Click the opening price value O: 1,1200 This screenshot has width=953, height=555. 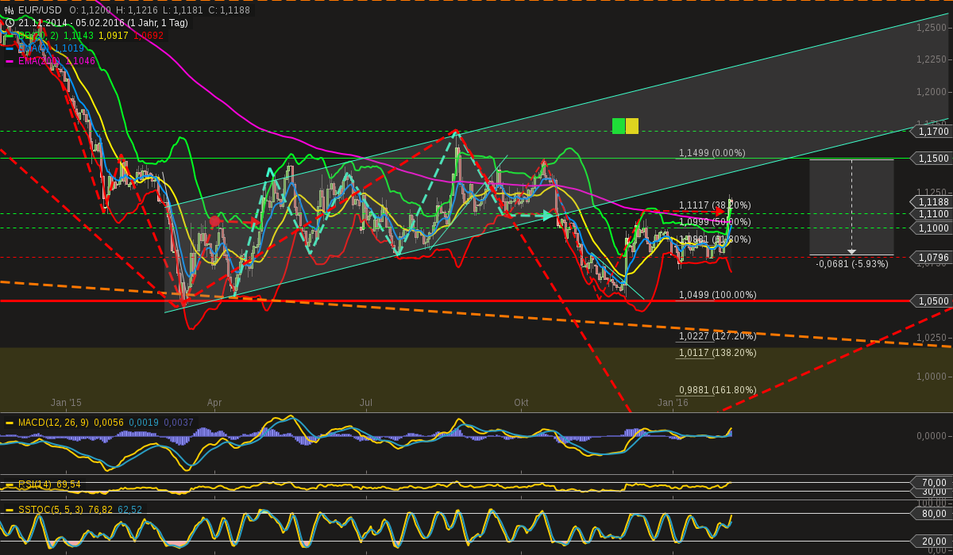[90, 10]
